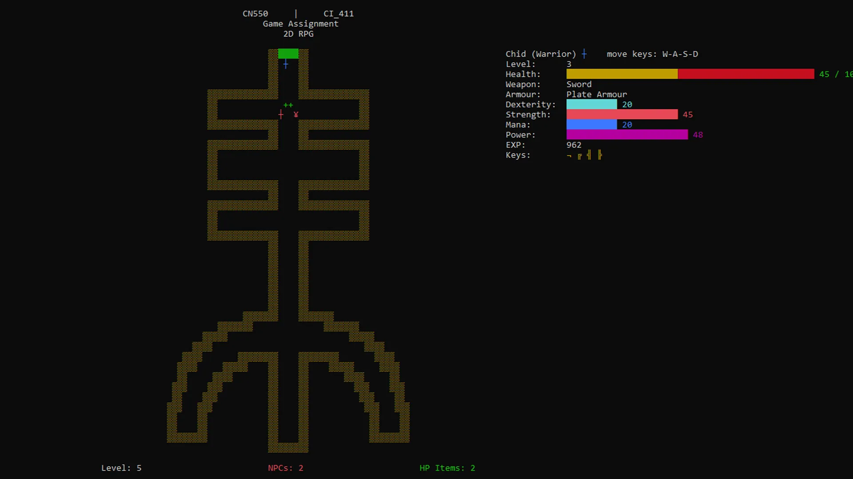The image size is (853, 479).
Task: Click the green 'HP Items: 2' counter
Action: (x=447, y=468)
